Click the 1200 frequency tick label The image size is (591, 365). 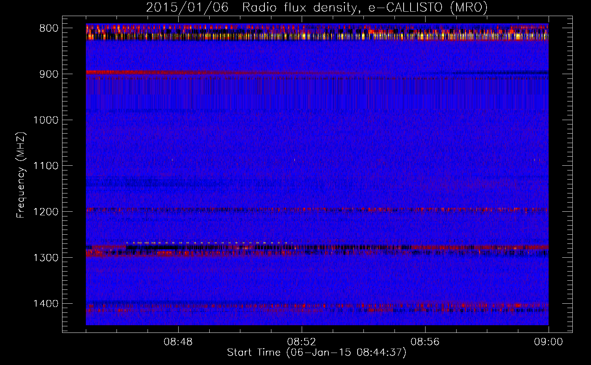(46, 212)
